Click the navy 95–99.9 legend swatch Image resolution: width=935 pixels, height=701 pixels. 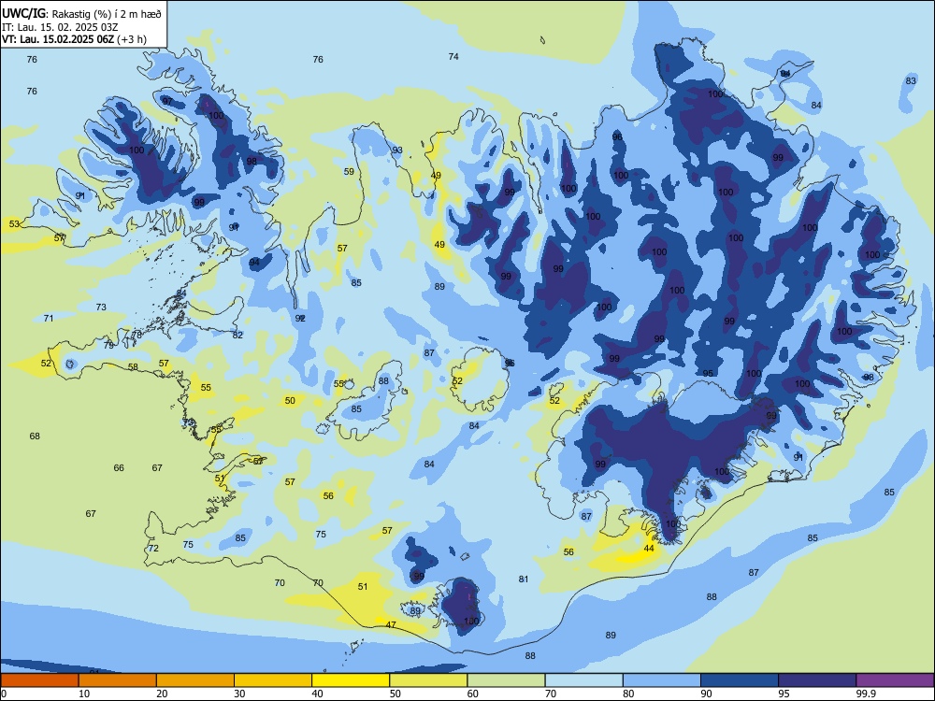tap(817, 680)
